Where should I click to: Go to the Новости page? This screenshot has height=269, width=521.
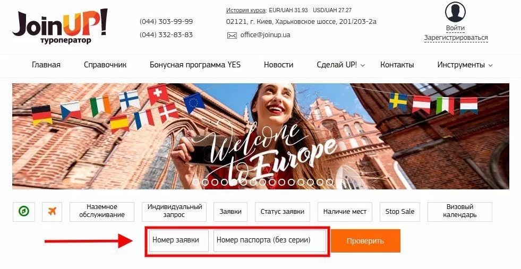278,65
